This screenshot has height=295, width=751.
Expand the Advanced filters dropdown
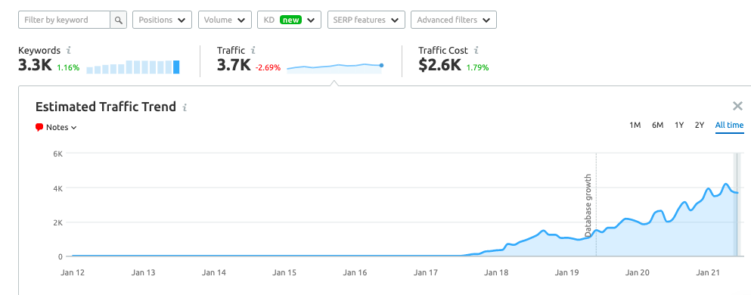pyautogui.click(x=454, y=20)
